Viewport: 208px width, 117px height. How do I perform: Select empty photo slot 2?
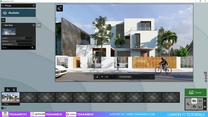point(28,97)
